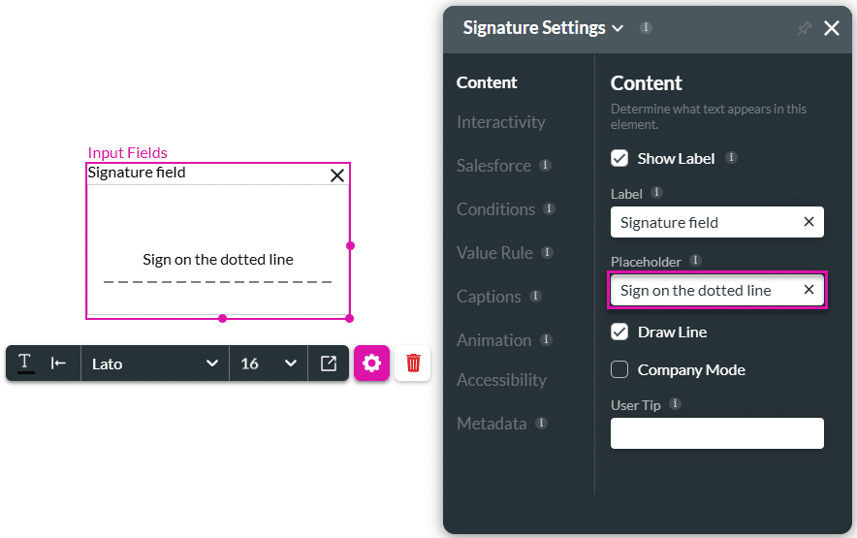The height and width of the screenshot is (538, 857).
Task: Open the Conditions section
Action: coord(496,209)
